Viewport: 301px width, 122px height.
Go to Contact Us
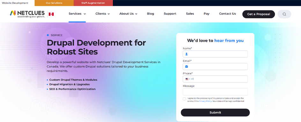coord(227,14)
